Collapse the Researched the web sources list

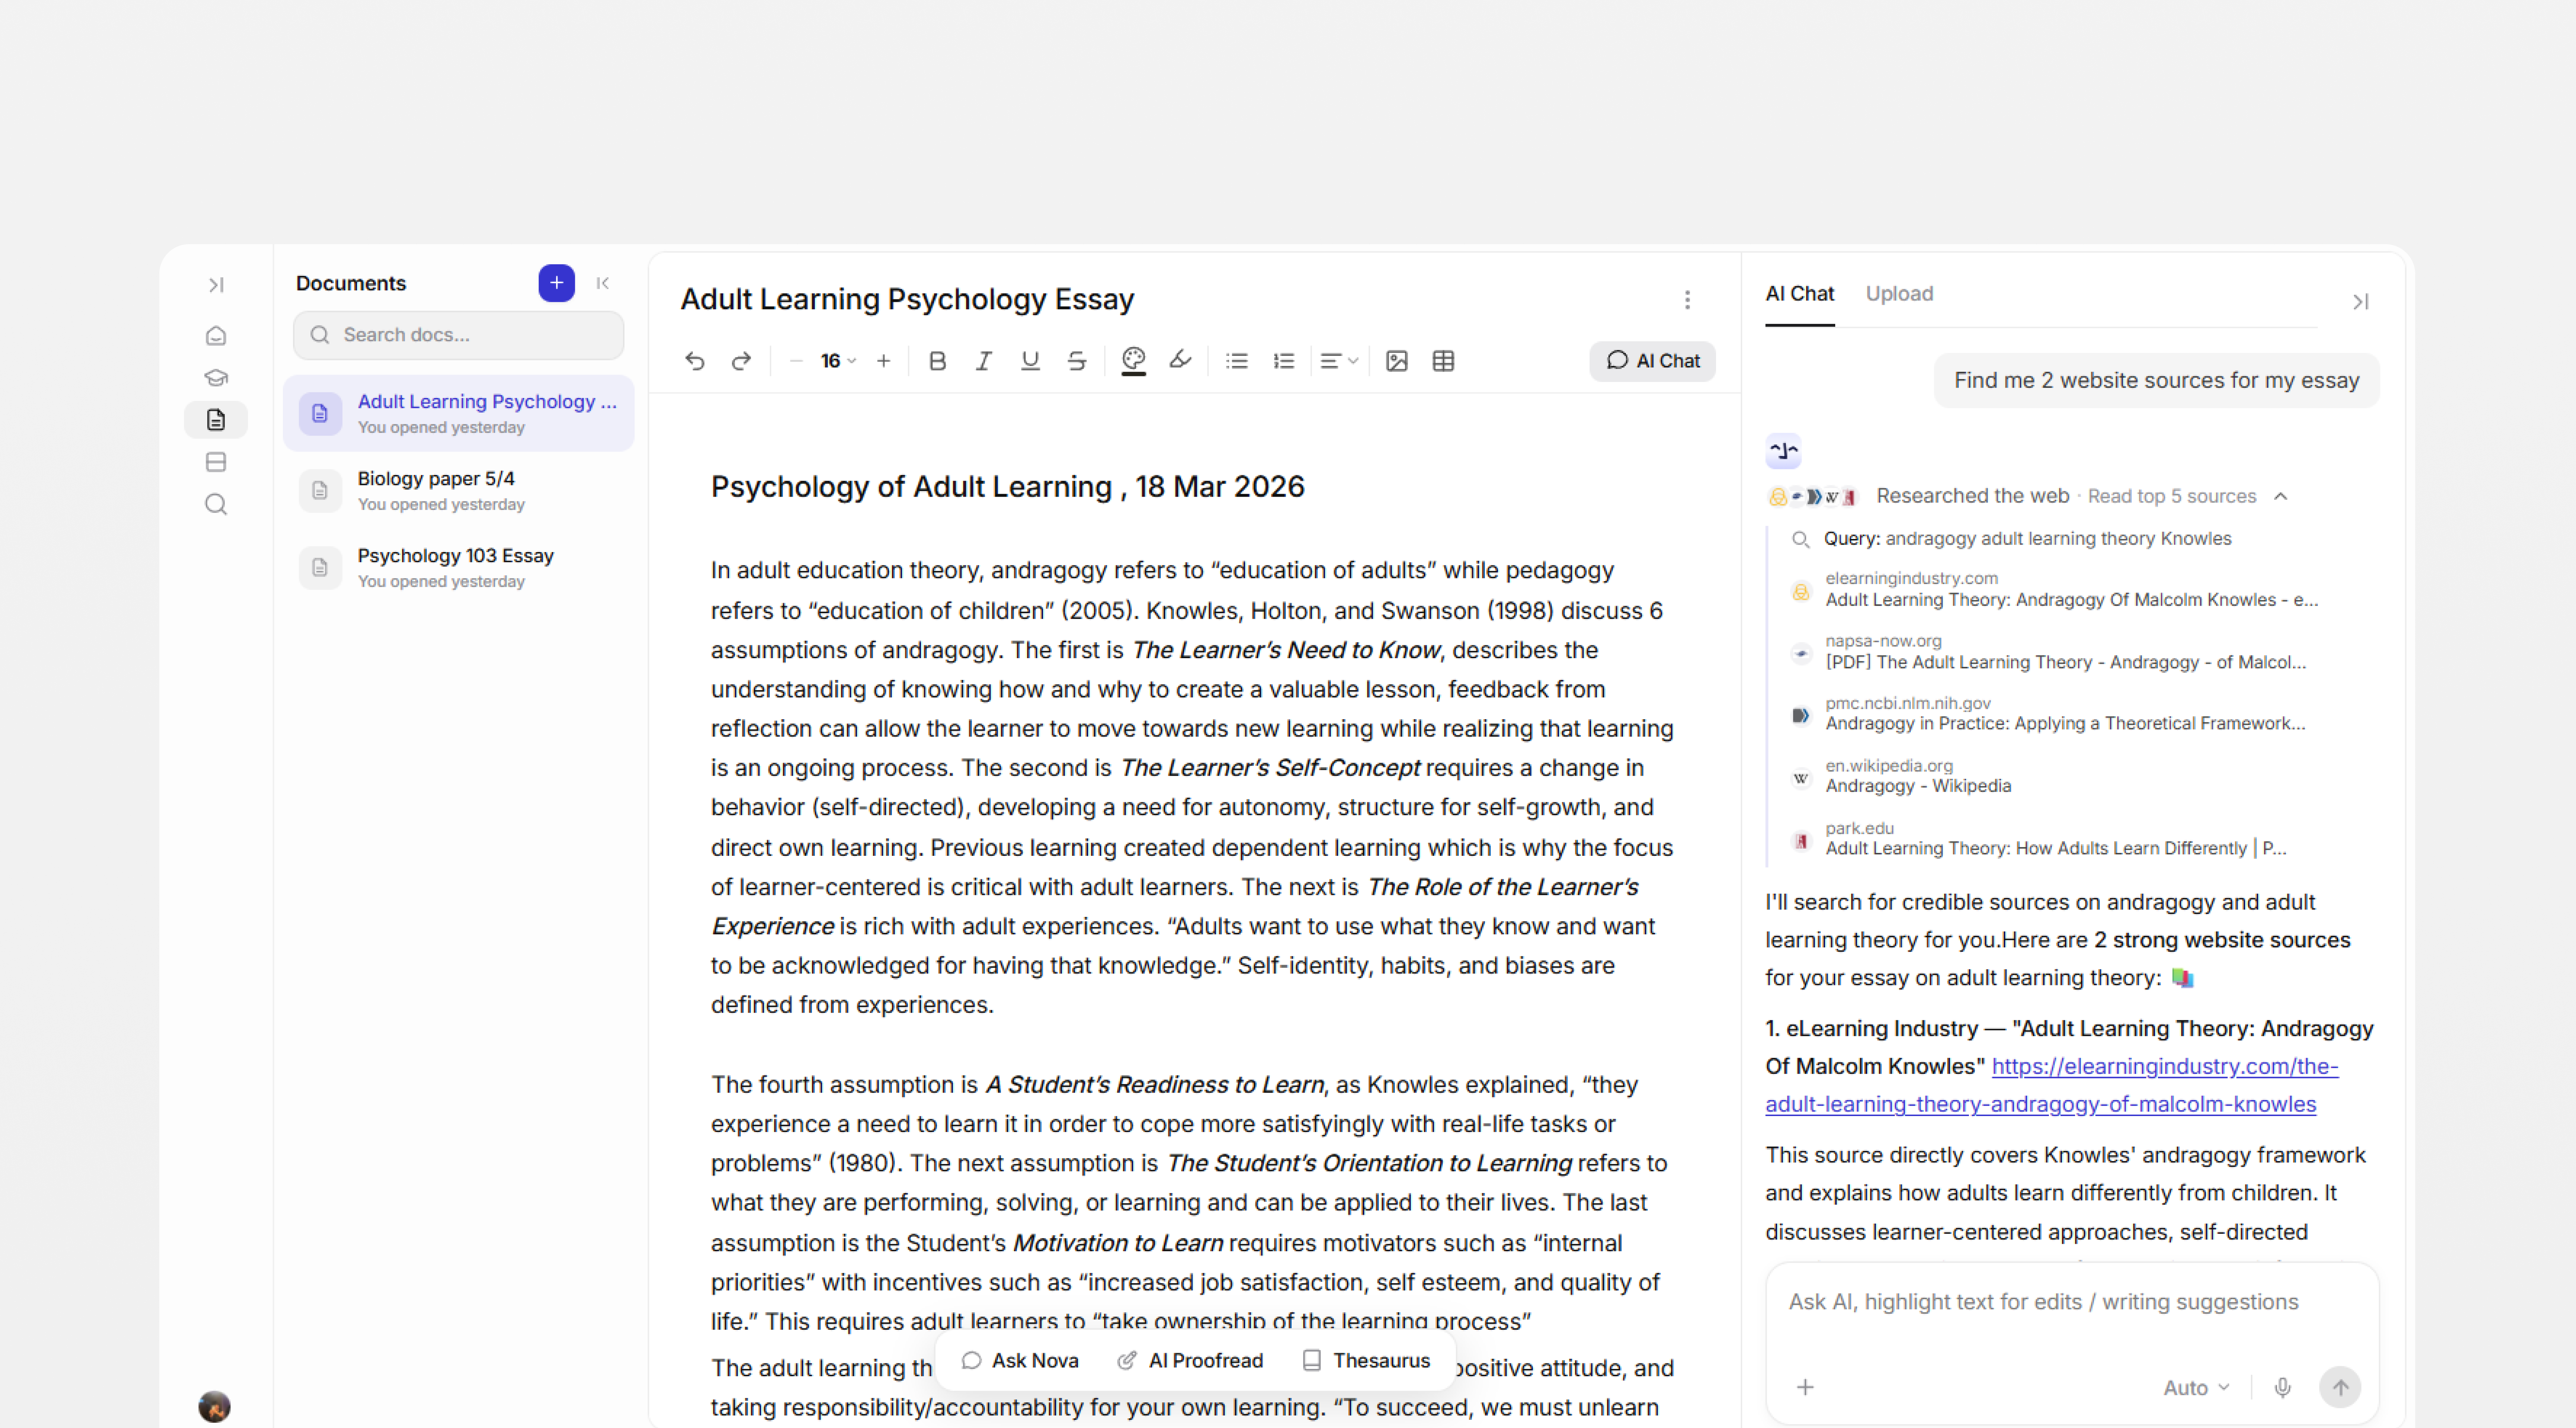[2281, 496]
